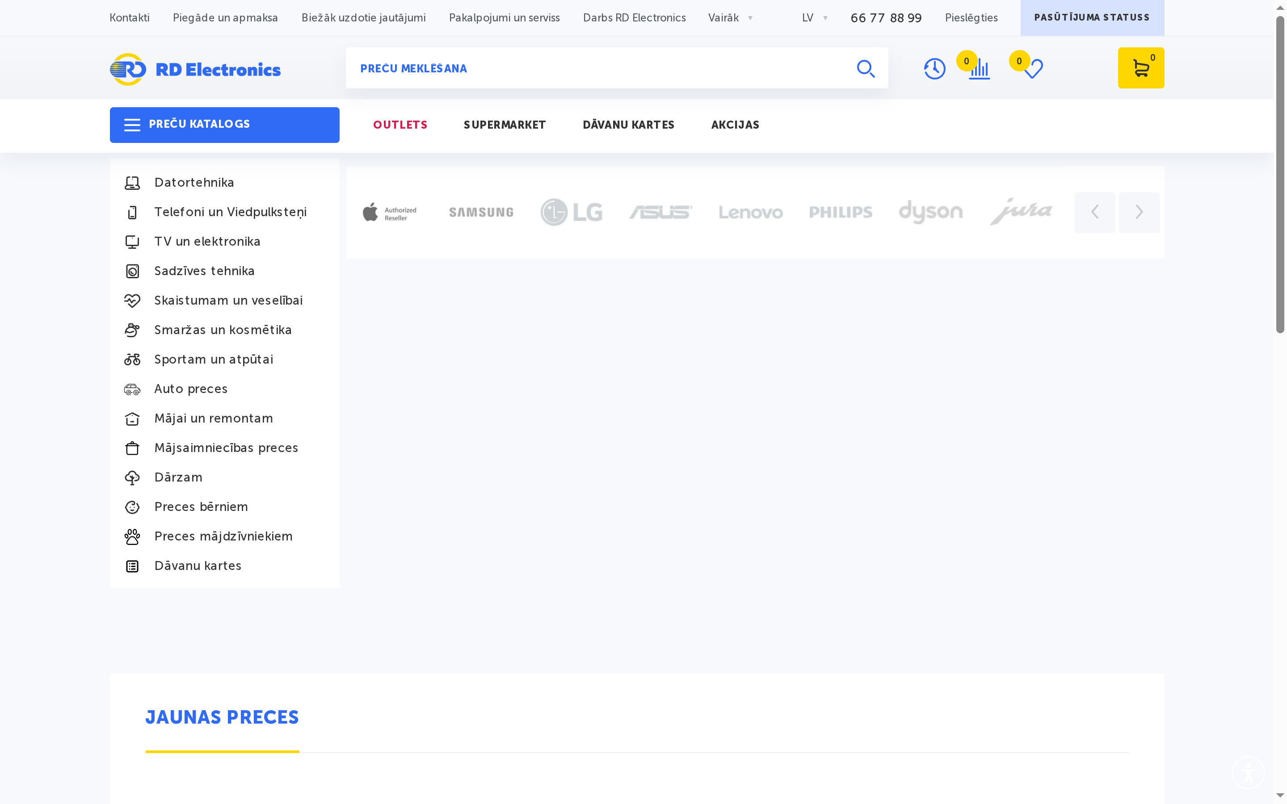
Task: Advance brand carousel with right arrow
Action: coord(1139,212)
